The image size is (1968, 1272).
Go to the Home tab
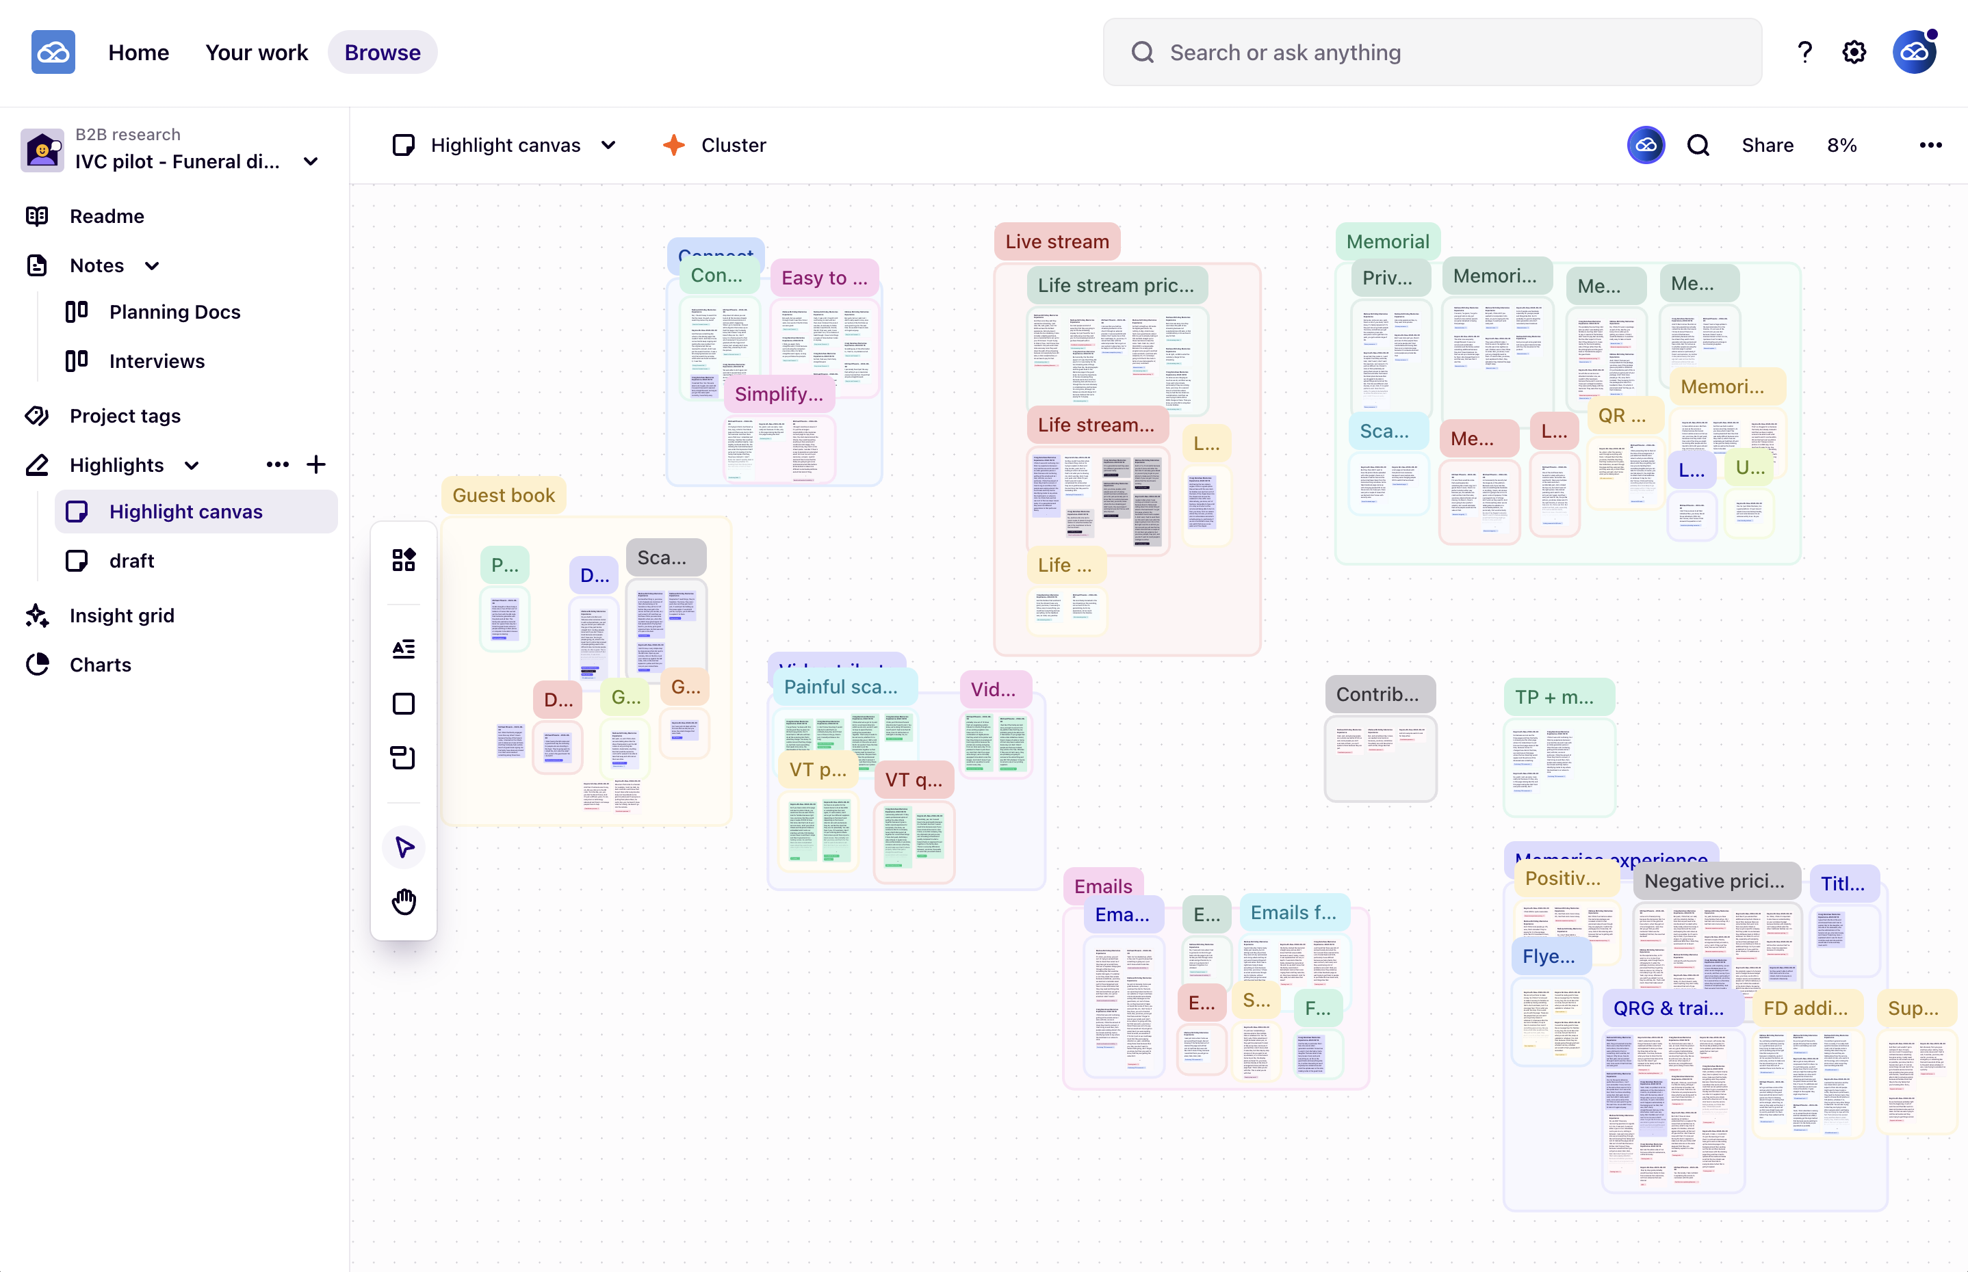[138, 52]
